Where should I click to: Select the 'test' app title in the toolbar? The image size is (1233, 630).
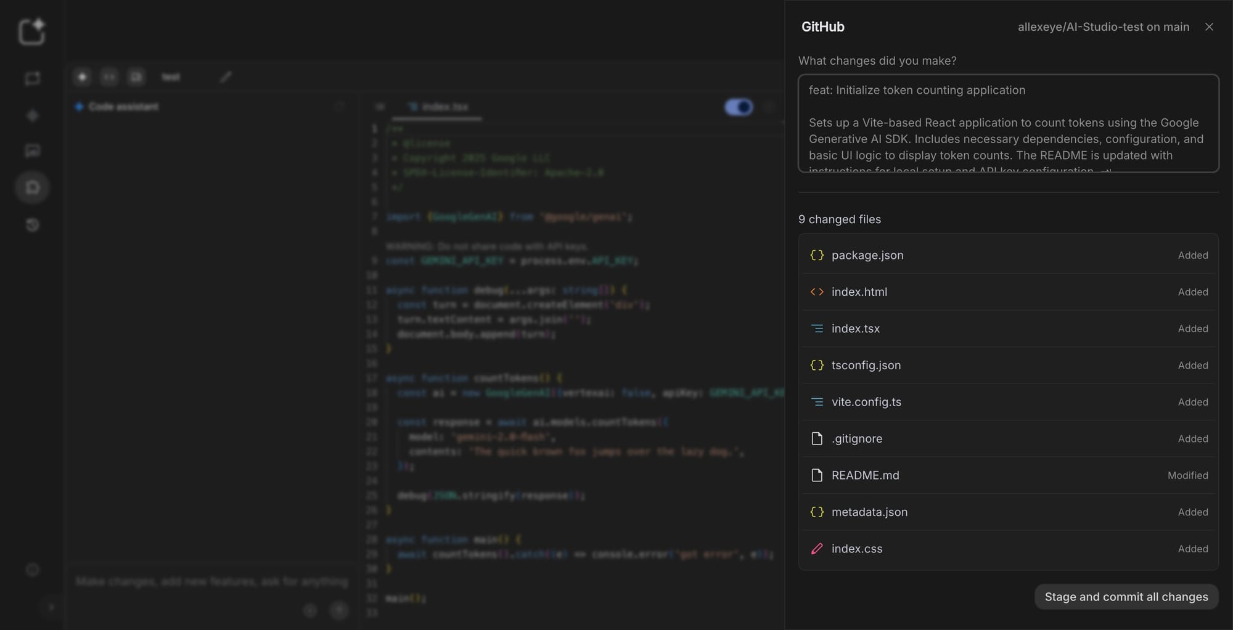(x=171, y=76)
